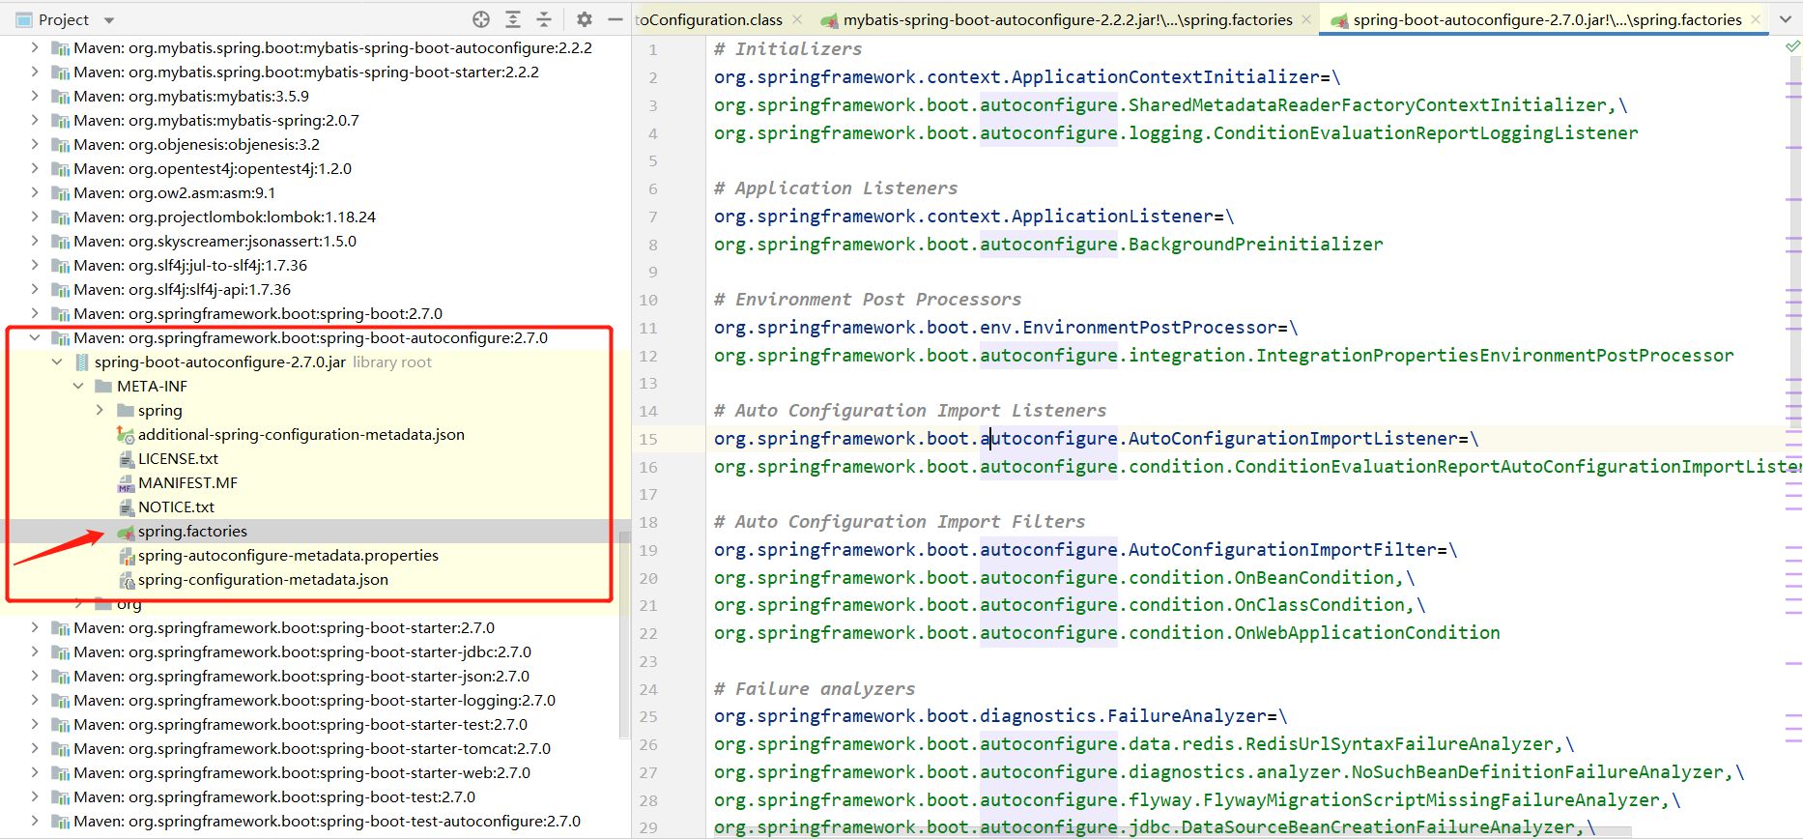Click spring-configuration-metadata.json file icon
This screenshot has width=1803, height=839.
coord(126,580)
